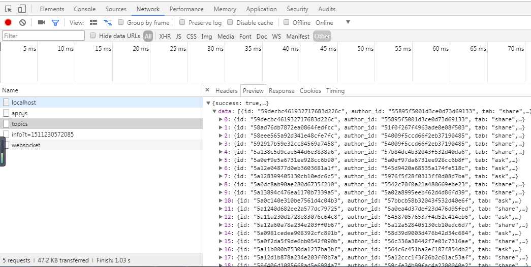Switch to the Sources tab

116,9
